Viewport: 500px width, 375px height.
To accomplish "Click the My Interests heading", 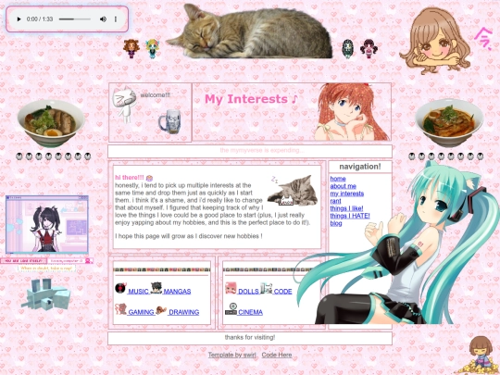I will pyautogui.click(x=251, y=99).
